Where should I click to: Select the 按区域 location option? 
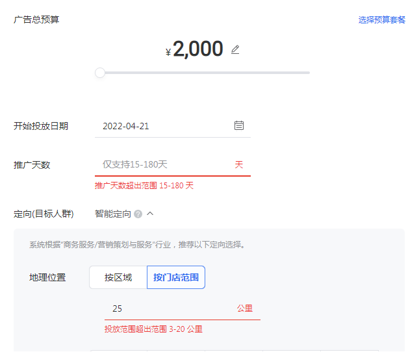coord(118,277)
